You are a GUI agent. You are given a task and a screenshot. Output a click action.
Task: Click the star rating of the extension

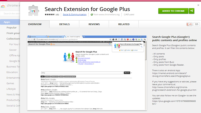point(50,14)
